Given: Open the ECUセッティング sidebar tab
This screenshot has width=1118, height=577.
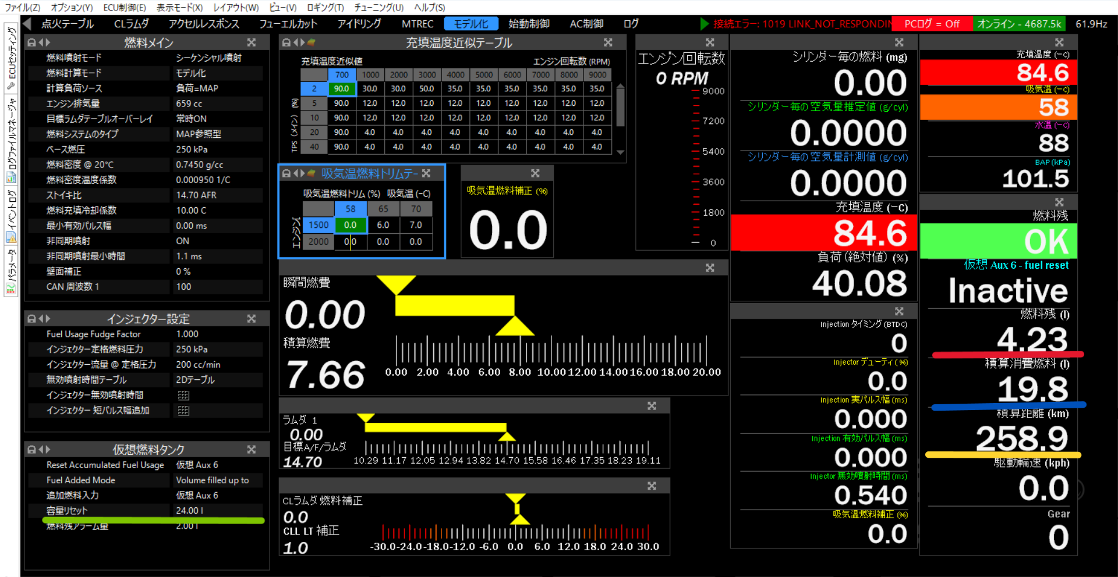Looking at the screenshot, I should click(11, 57).
